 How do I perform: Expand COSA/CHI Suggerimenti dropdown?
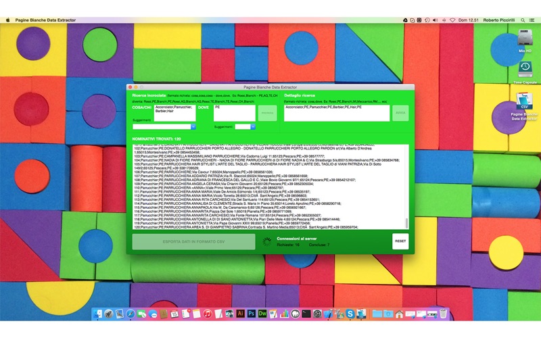(193, 126)
